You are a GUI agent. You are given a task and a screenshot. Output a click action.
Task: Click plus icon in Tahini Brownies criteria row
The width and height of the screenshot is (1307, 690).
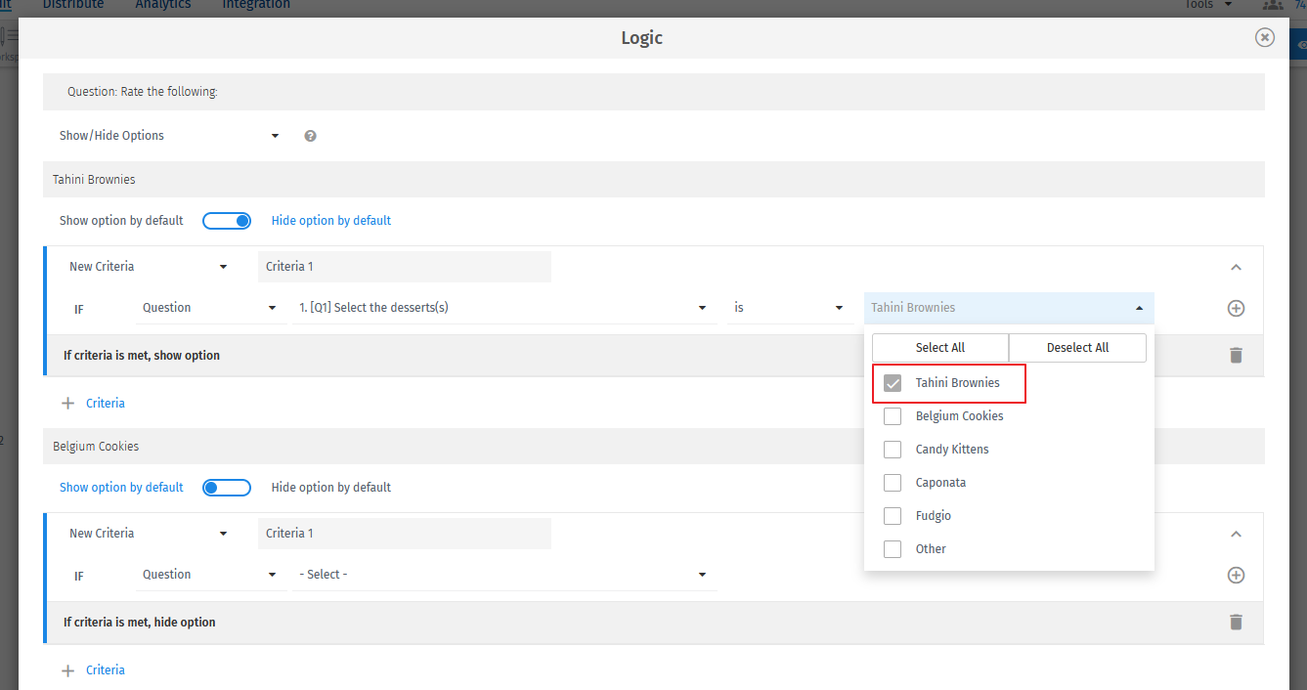tap(1236, 308)
